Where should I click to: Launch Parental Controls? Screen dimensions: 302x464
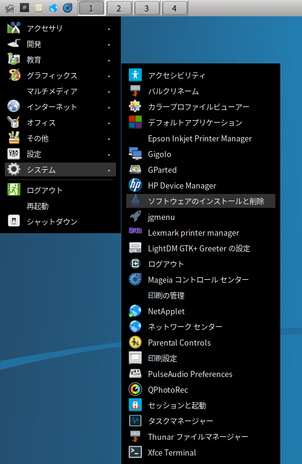[x=201, y=343]
